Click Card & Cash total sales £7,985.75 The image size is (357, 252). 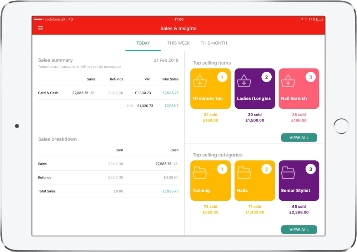tap(171, 93)
